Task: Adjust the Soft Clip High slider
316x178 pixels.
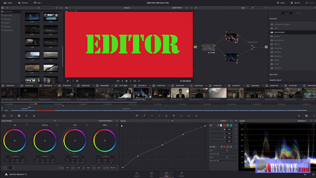Action: pos(227,157)
